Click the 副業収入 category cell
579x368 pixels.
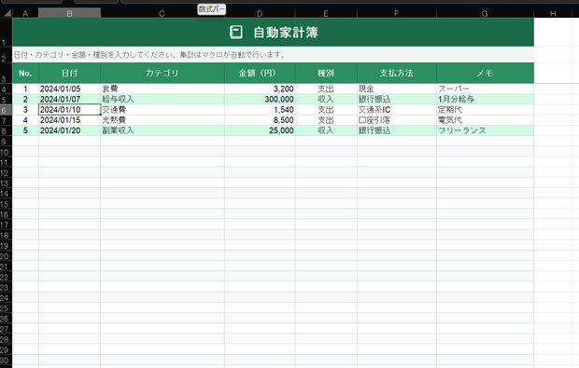click(162, 130)
